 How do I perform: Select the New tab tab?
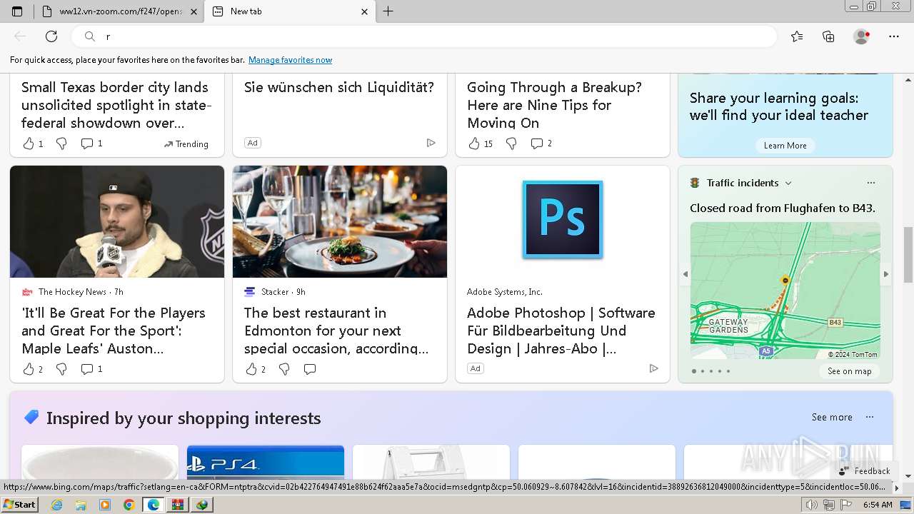[x=289, y=11]
